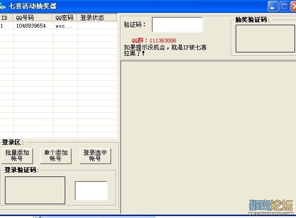Image resolution: width=296 pixels, height=218 pixels.
Task: Click the 登录状态 column header
Action: (x=97, y=18)
